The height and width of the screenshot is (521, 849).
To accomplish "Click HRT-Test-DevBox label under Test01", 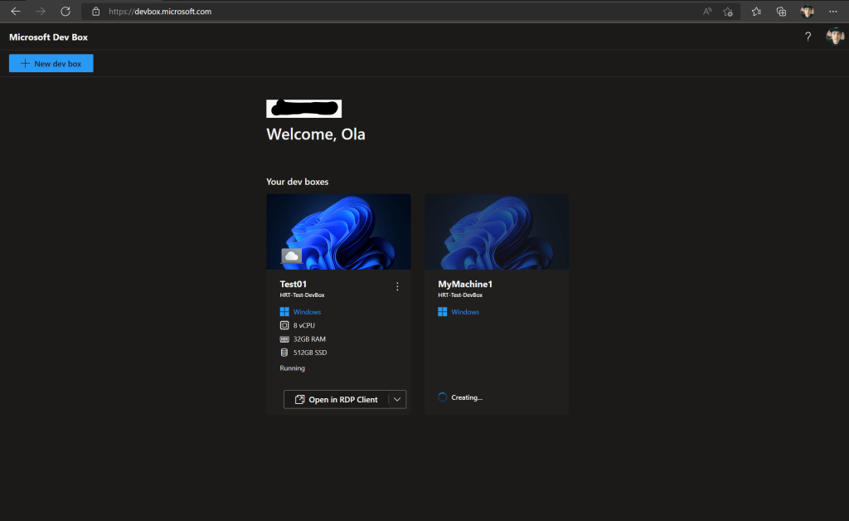I will [x=302, y=295].
